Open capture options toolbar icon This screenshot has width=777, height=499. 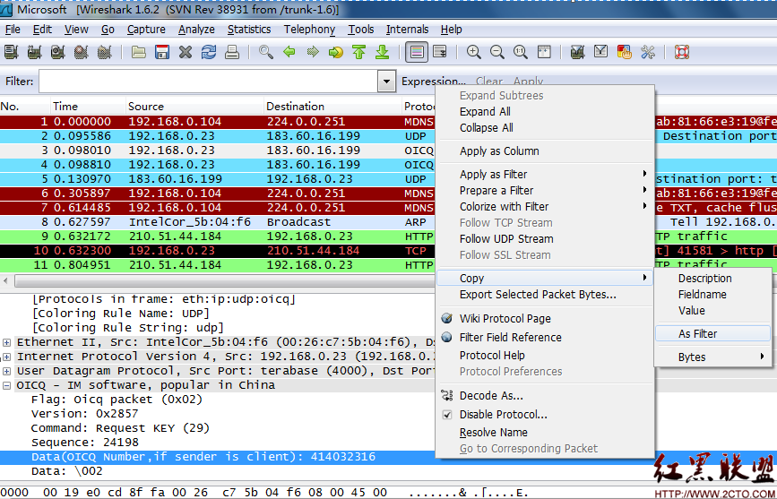[x=34, y=52]
